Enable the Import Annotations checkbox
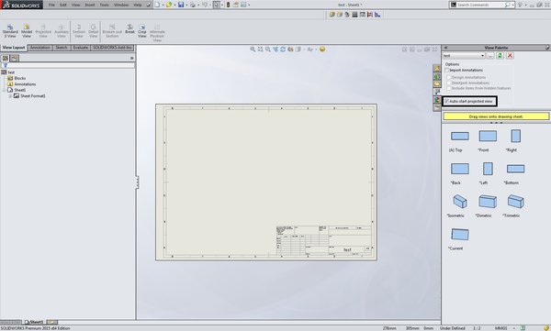This screenshot has height=331, width=551. pos(446,71)
